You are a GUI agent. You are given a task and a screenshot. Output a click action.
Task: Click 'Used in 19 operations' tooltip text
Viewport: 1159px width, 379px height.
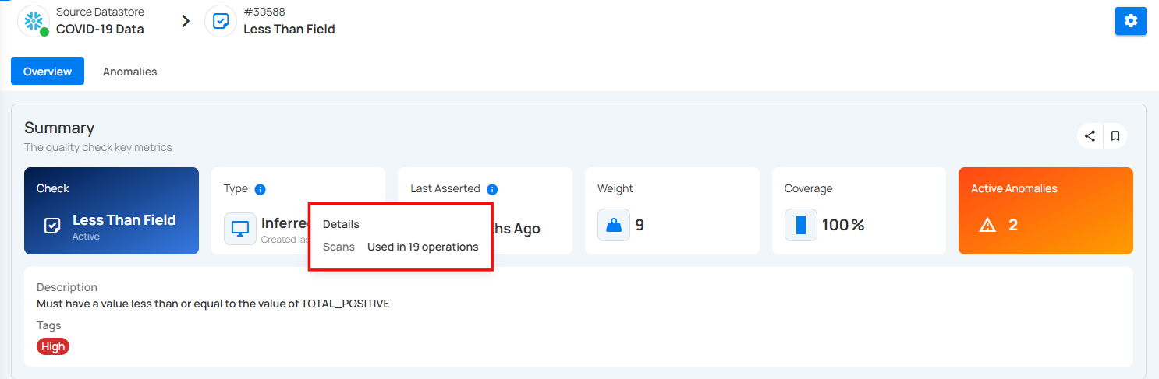click(x=423, y=247)
